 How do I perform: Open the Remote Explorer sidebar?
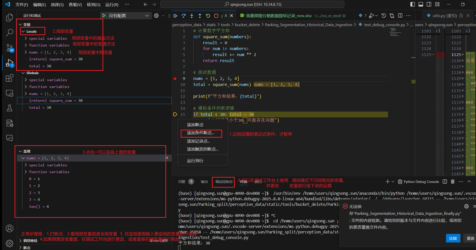[x=10, y=93]
